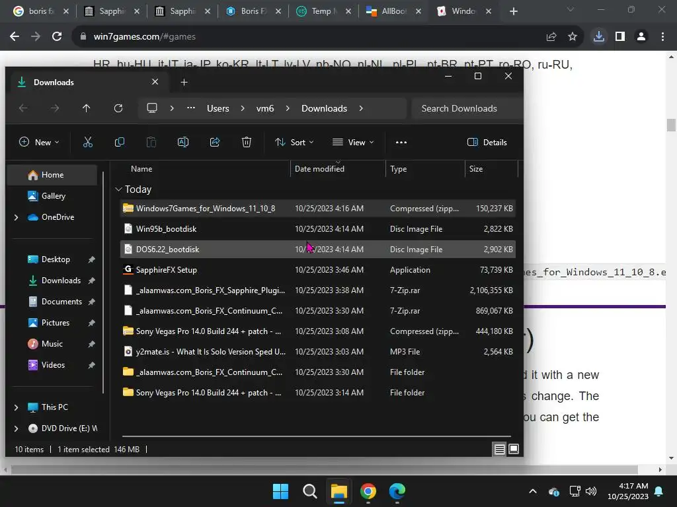677x507 pixels.
Task: Switch to the Temp Chrome tab
Action: point(323,11)
